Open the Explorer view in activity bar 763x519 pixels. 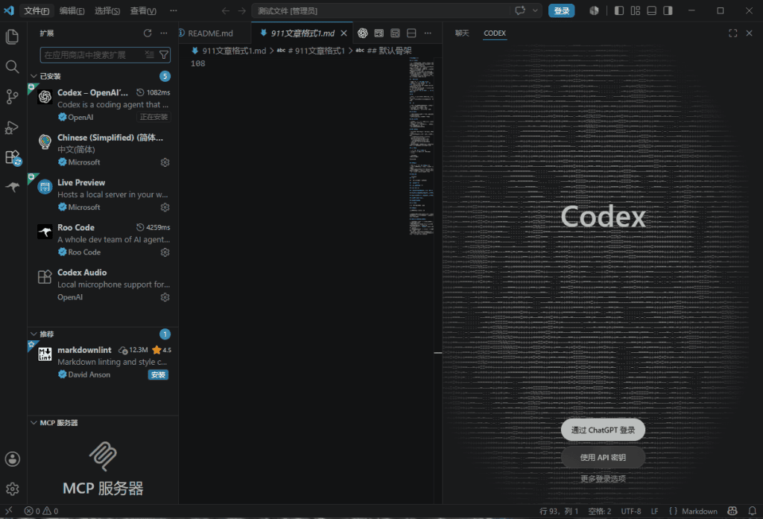point(12,36)
